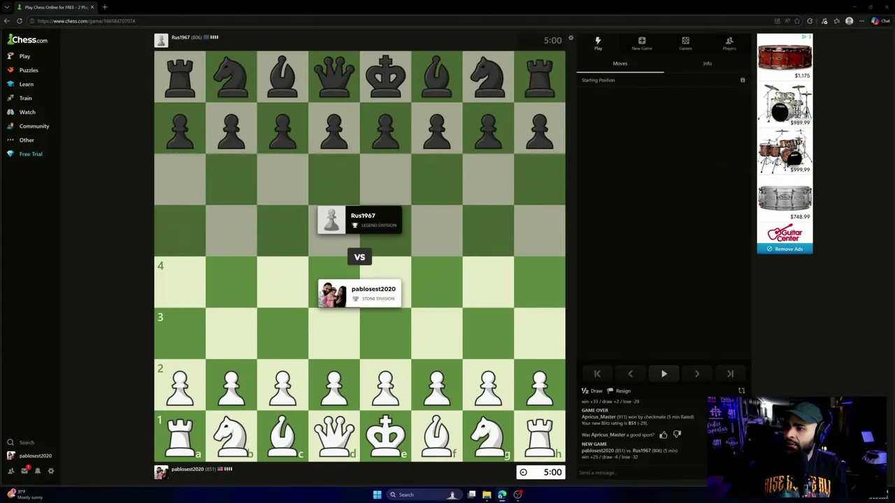Viewport: 895px width, 503px height.
Task: Open the Chat button in browser toolbar
Action: [880, 21]
